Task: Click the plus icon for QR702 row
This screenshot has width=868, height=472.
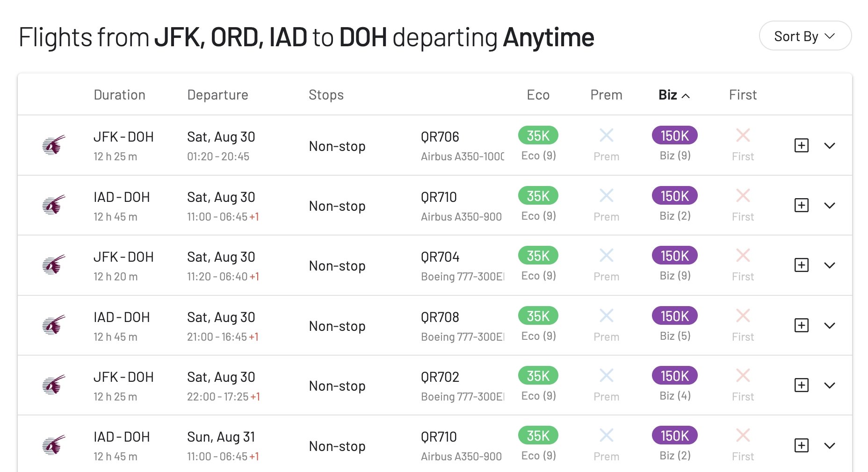Action: coord(802,385)
